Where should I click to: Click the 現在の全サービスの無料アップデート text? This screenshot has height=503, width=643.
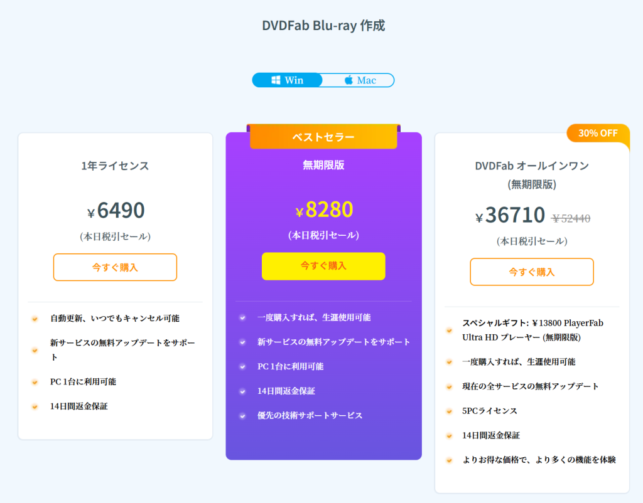530,386
